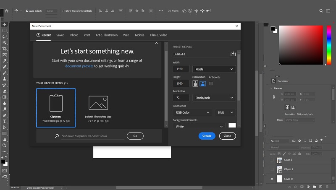Viewport: 336px width, 190px height.
Task: Save document preset icon next to Untitled-1
Action: [x=233, y=54]
